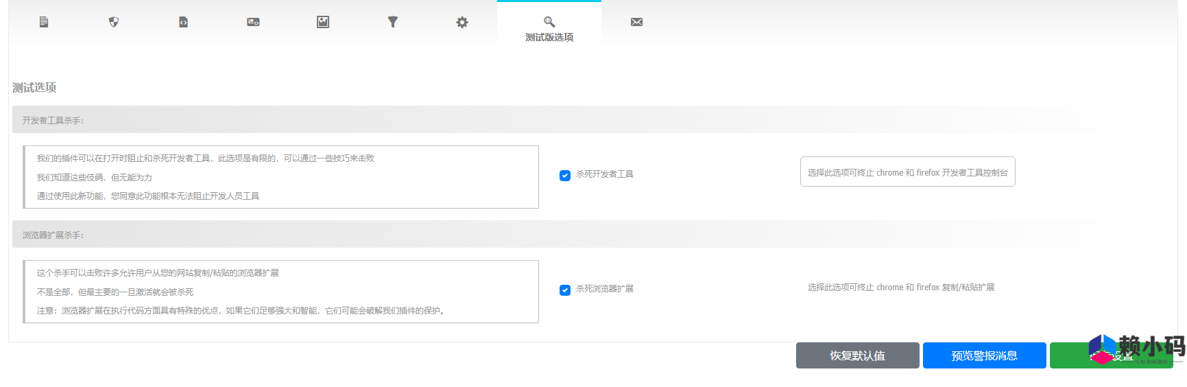Open the envelope mail tab
Image resolution: width=1187 pixels, height=387 pixels.
pos(636,22)
